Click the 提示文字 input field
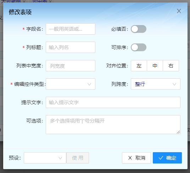Image resolution: width=190 pixels, height=173 pixels. (x=113, y=102)
